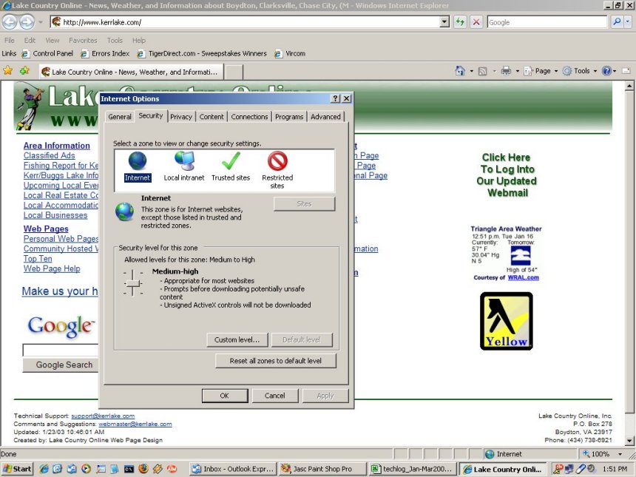The height and width of the screenshot is (477, 636).
Task: Switch to Jasc Paint Shop Pro taskbar button
Action: pyautogui.click(x=323, y=469)
